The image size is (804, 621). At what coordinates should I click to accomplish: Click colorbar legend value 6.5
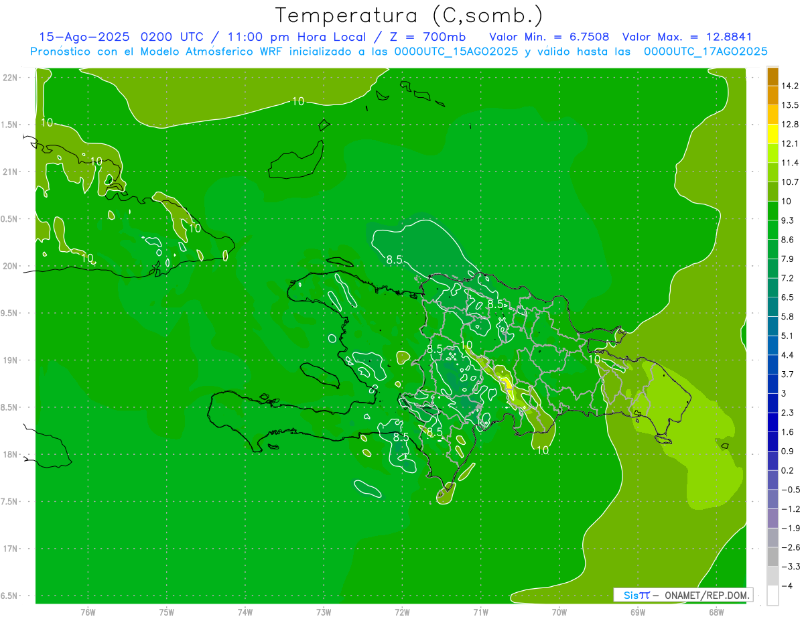click(x=789, y=297)
